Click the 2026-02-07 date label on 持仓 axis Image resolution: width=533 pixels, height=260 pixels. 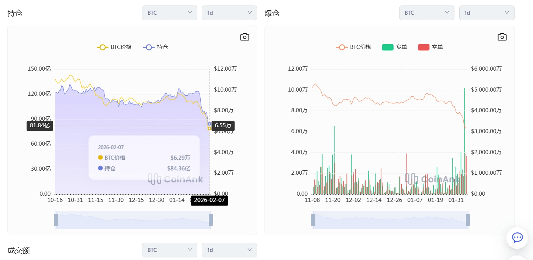(x=209, y=200)
